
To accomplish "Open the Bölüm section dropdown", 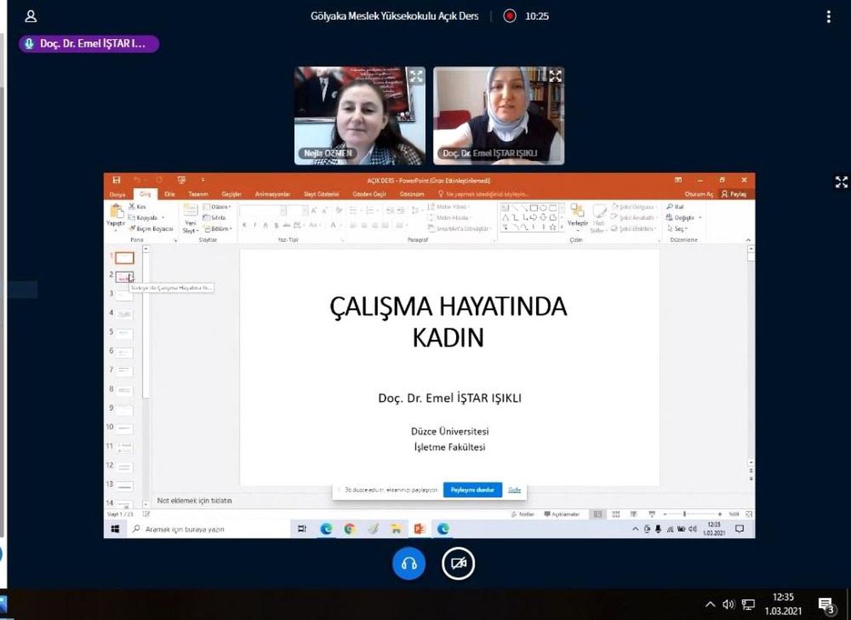I will point(217,228).
